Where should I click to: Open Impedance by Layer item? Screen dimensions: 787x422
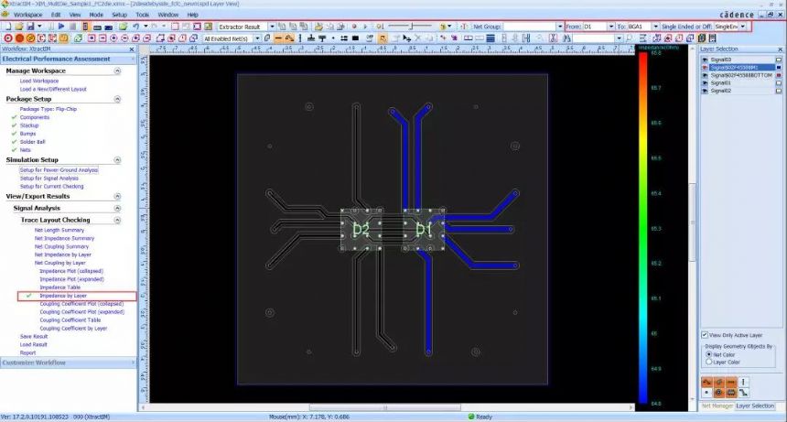[63, 296]
